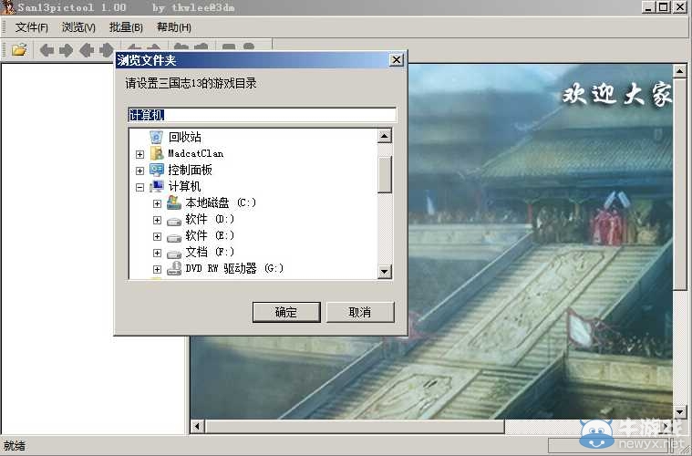Viewport: 692px width, 456px height.
Task: Click the 计算机 computer icon
Action: (157, 186)
